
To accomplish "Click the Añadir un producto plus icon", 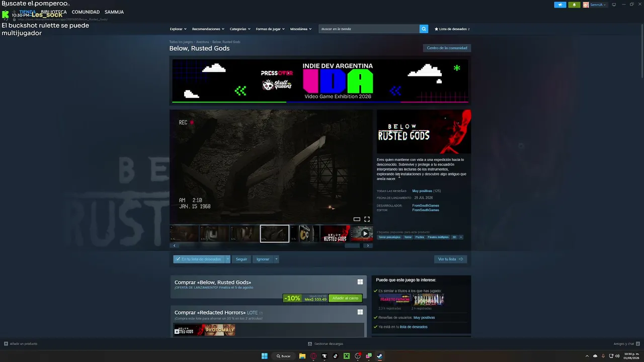I will point(6,344).
